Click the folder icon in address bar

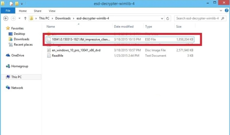[x=31, y=18]
